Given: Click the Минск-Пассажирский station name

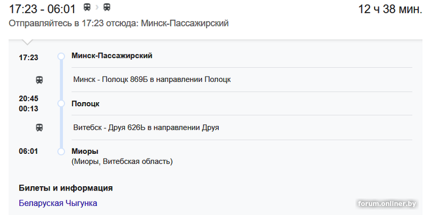Looking at the screenshot, I should click(x=112, y=55).
